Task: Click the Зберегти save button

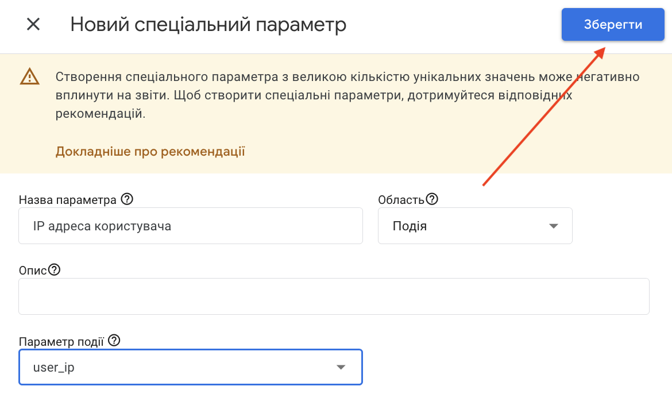Action: coord(612,25)
